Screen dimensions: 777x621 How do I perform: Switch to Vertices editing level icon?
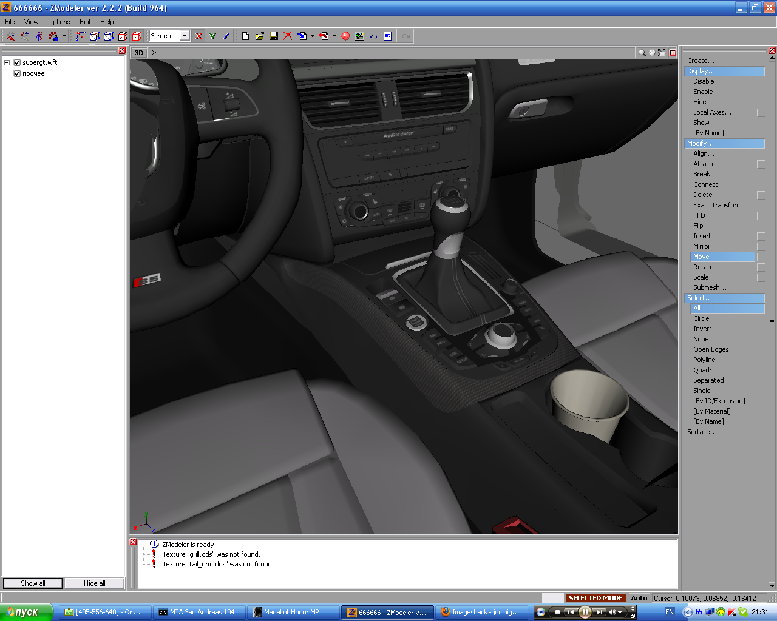pyautogui.click(x=80, y=36)
